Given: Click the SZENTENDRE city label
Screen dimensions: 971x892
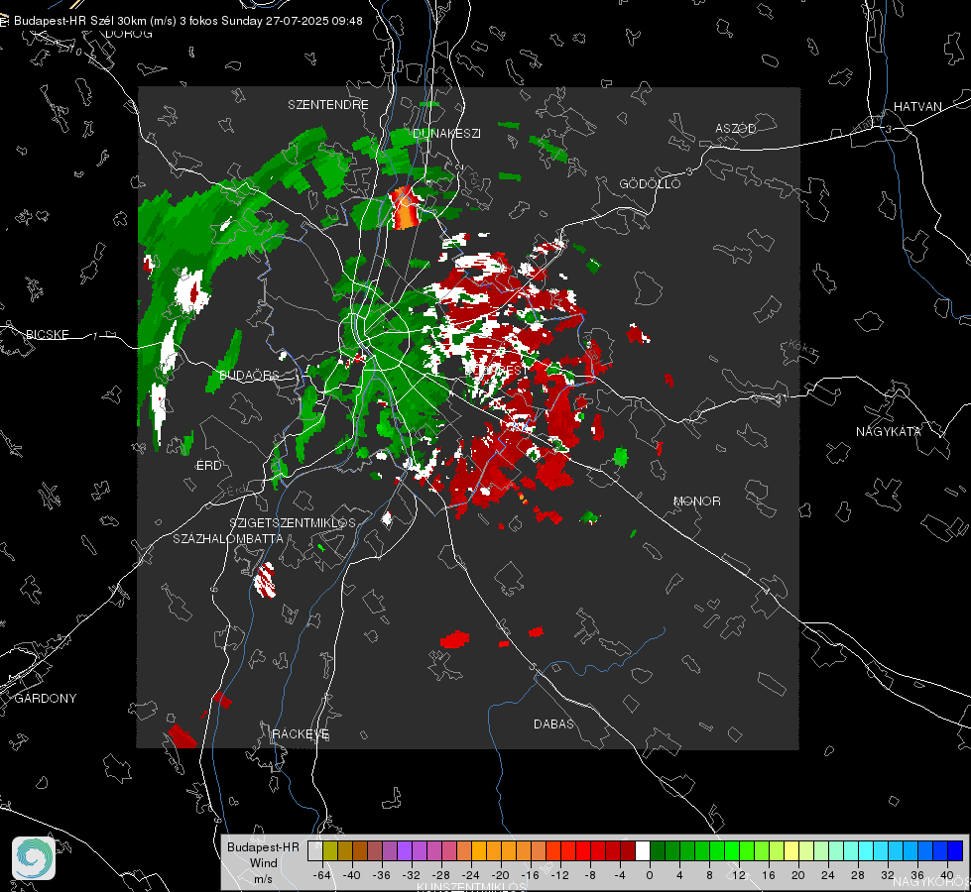Looking at the screenshot, I should pyautogui.click(x=328, y=105).
